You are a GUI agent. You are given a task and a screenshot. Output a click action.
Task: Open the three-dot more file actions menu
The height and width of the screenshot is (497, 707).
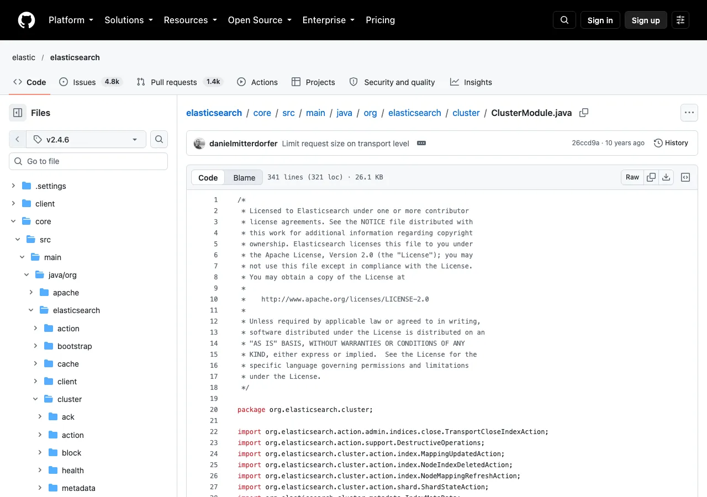(x=689, y=113)
